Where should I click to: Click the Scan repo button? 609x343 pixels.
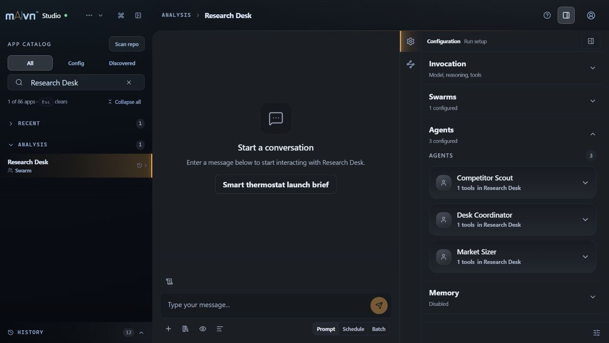[127, 44]
